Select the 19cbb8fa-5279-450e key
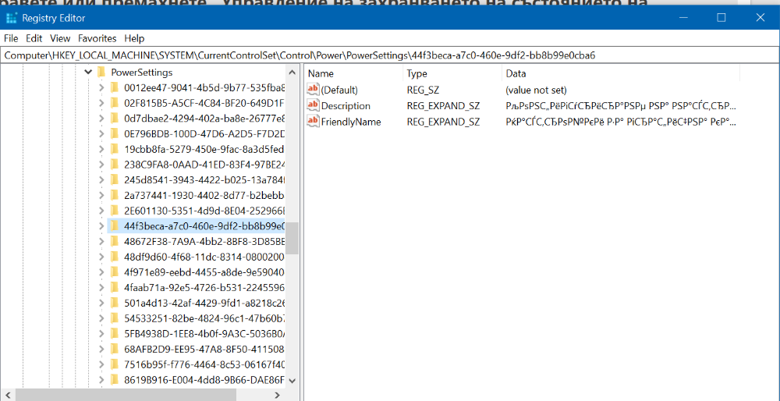 (x=204, y=149)
